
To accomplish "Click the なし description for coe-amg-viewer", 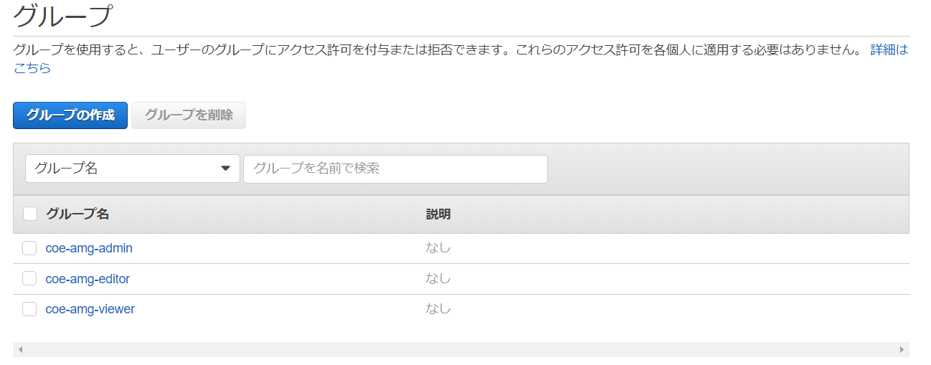I will tap(438, 309).
